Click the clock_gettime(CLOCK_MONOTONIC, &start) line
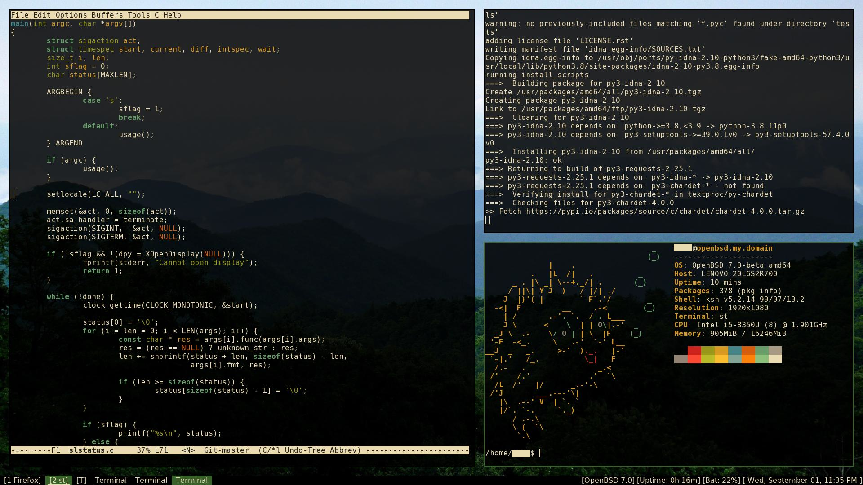The height and width of the screenshot is (485, 863). click(170, 305)
